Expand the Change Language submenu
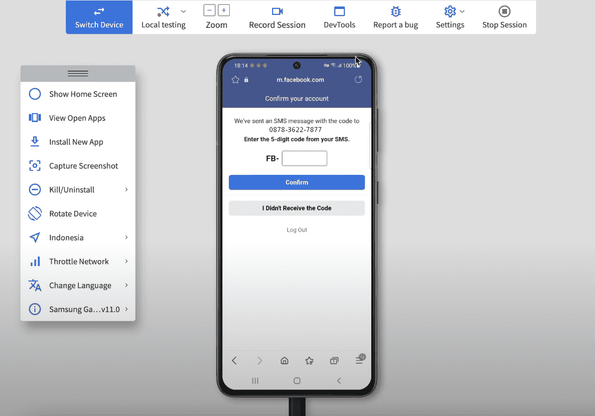Image resolution: width=595 pixels, height=416 pixels. point(126,285)
